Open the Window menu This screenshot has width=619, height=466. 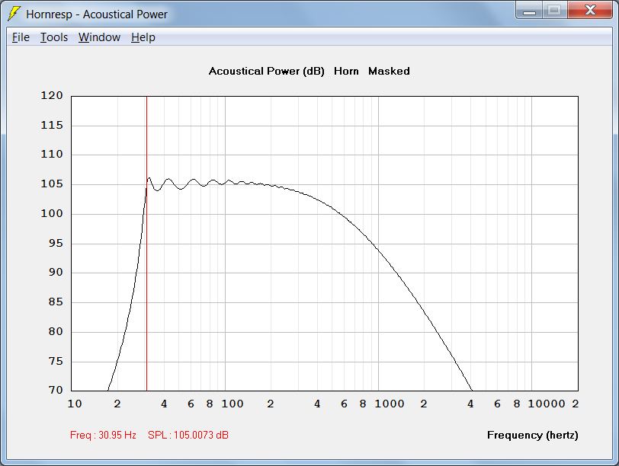tap(99, 37)
